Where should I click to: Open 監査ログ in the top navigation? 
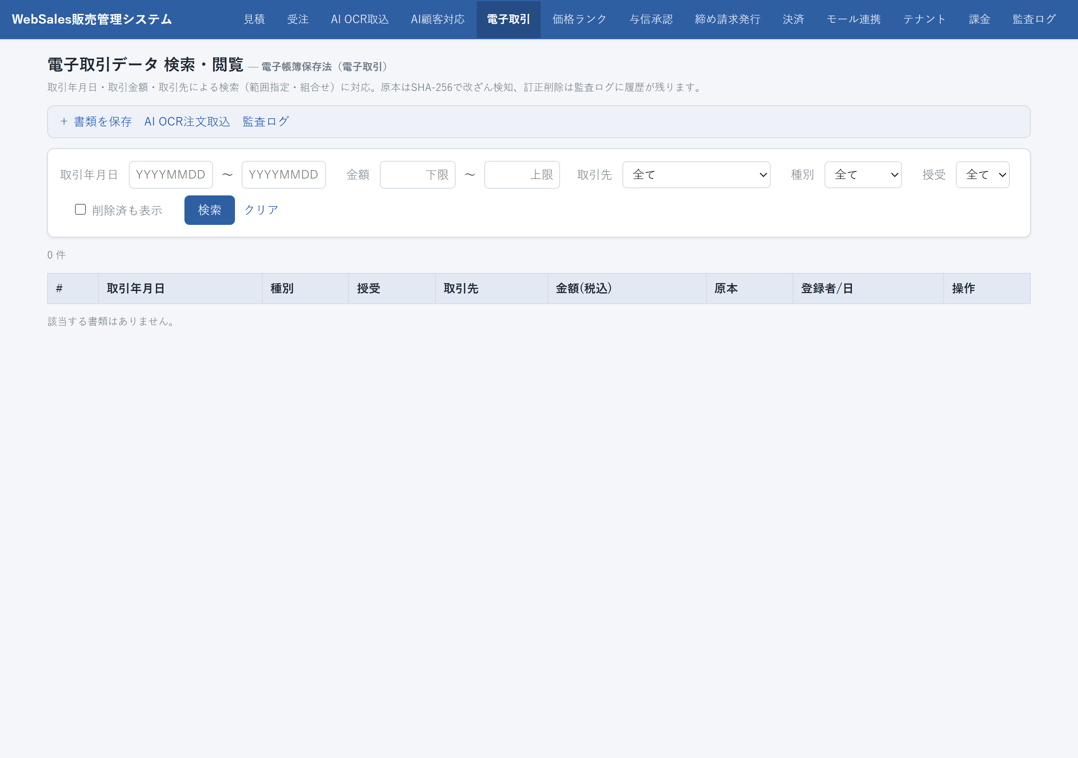[x=1034, y=19]
